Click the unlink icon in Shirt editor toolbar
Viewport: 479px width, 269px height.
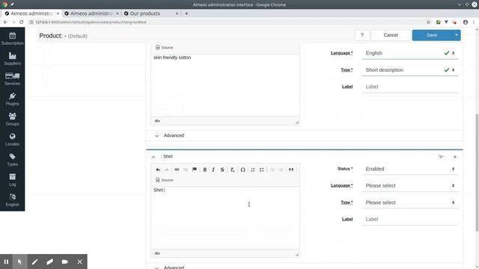pos(186,170)
